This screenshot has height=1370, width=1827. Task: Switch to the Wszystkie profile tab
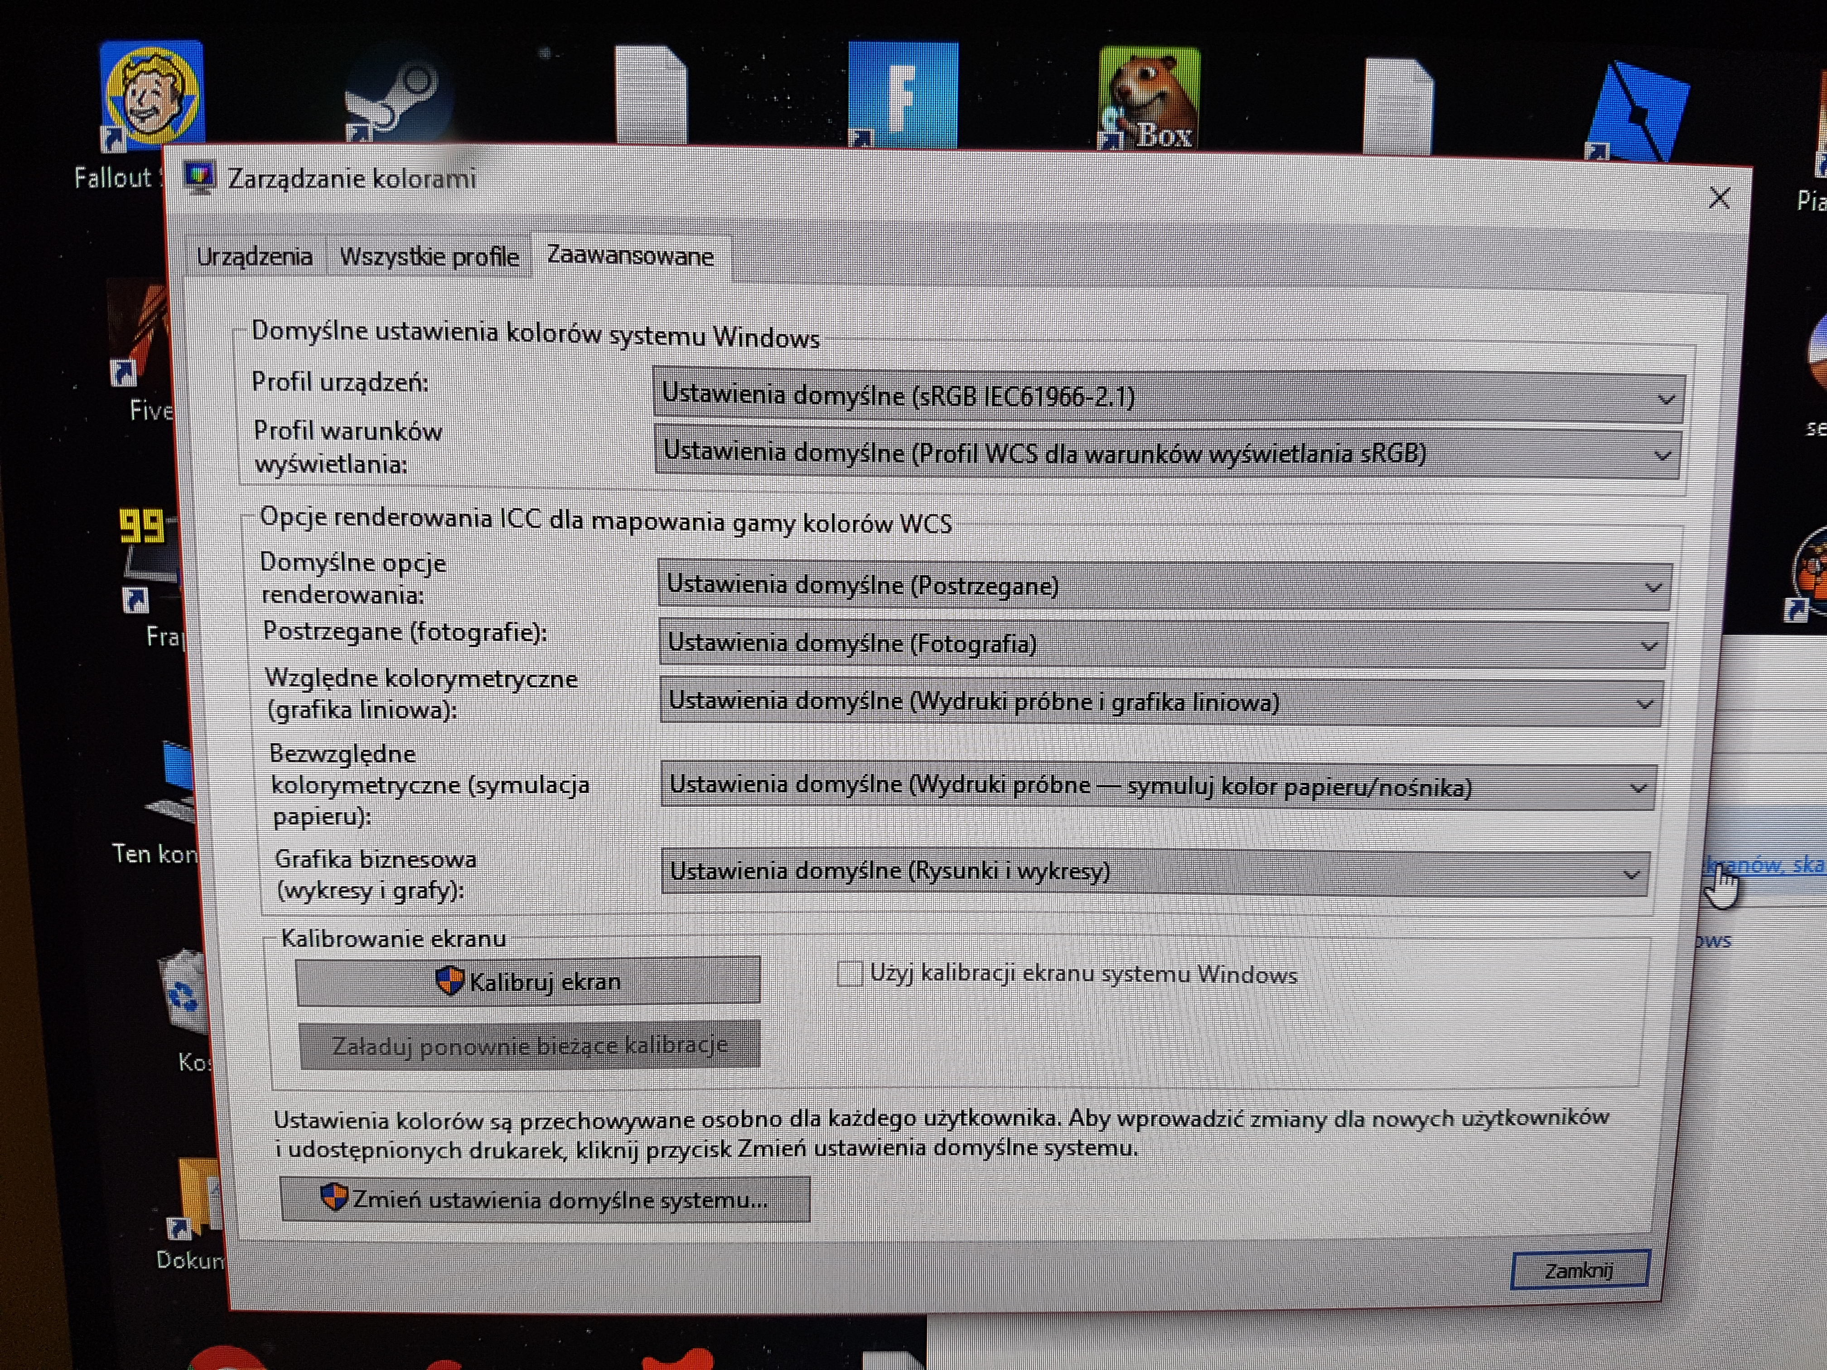[429, 257]
